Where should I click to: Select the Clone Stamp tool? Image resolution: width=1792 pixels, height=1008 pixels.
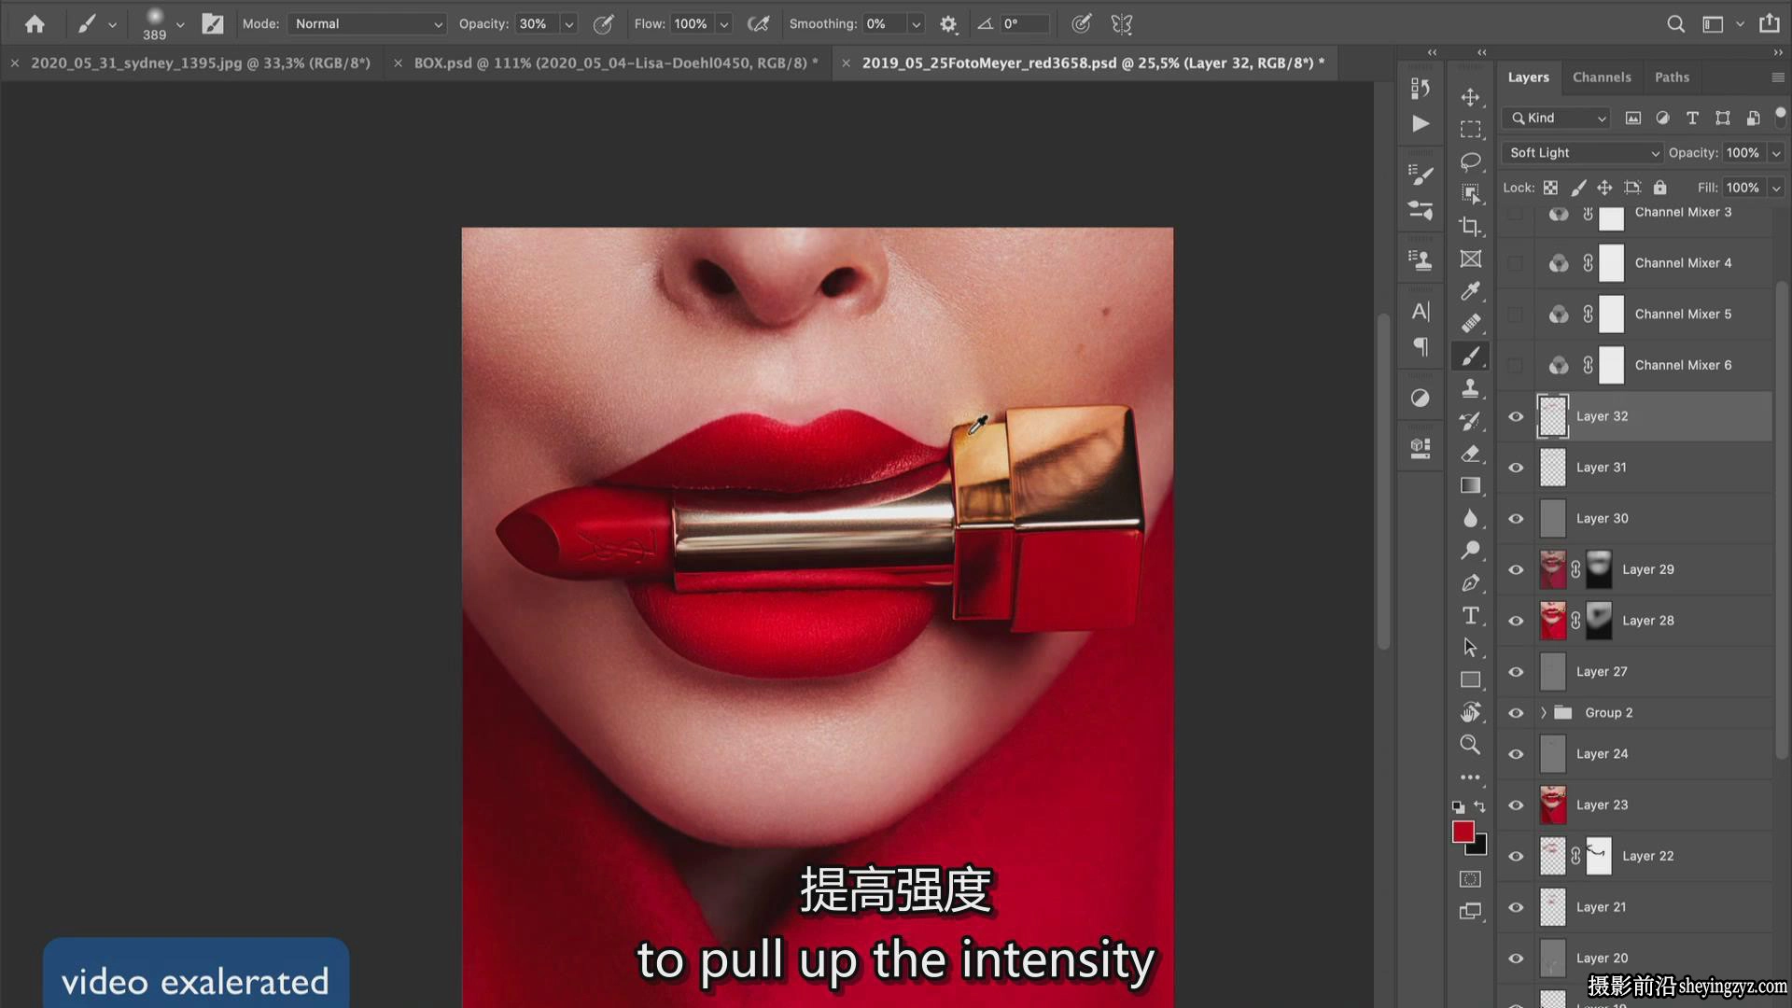pos(1470,388)
